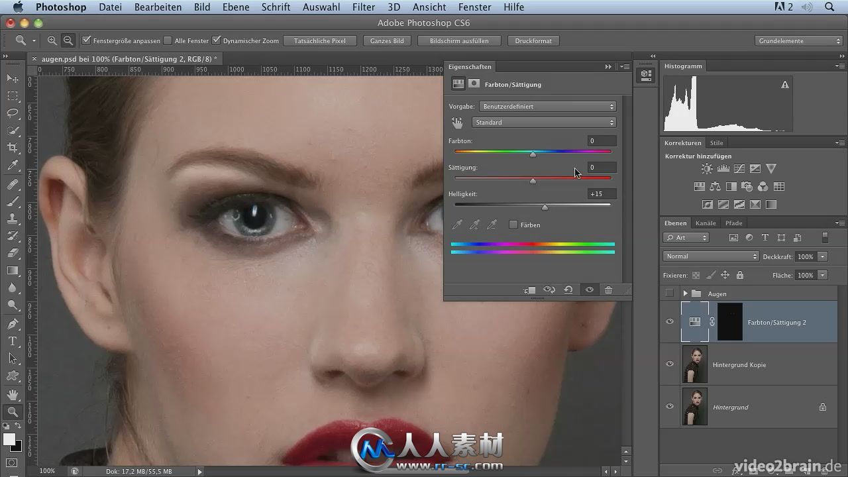Switch to the Stile tab
This screenshot has width=848, height=477.
pos(717,142)
